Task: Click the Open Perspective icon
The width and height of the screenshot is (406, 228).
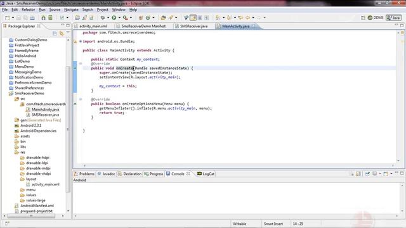Action: coord(363,18)
